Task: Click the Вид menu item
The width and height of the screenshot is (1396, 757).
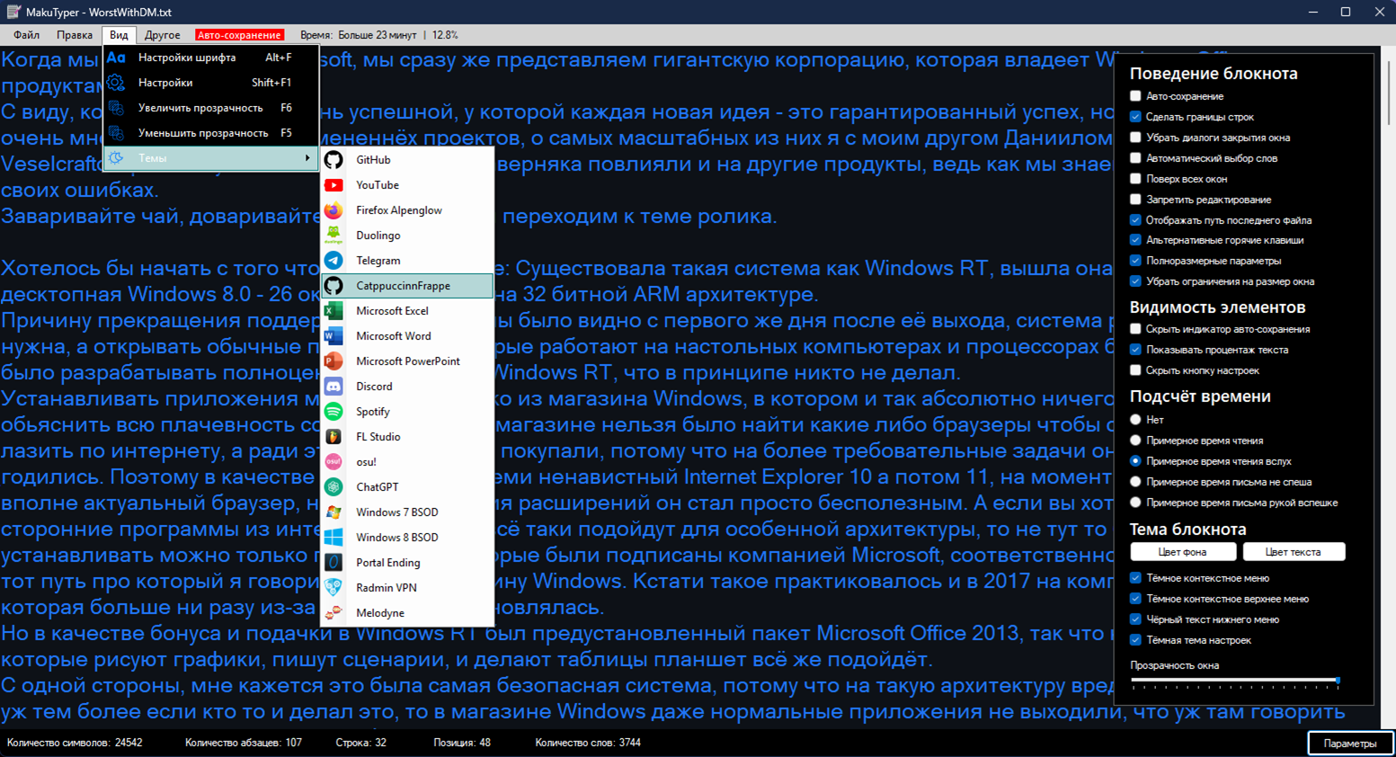Action: coord(119,35)
